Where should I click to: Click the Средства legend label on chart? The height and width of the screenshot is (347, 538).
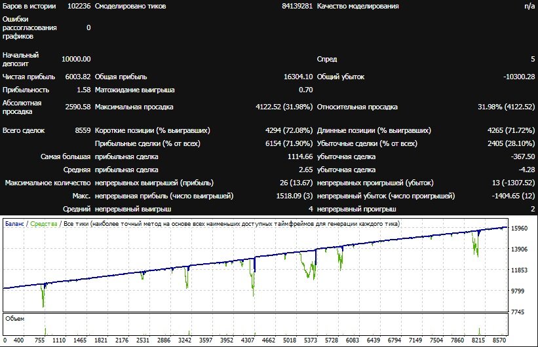click(x=43, y=224)
